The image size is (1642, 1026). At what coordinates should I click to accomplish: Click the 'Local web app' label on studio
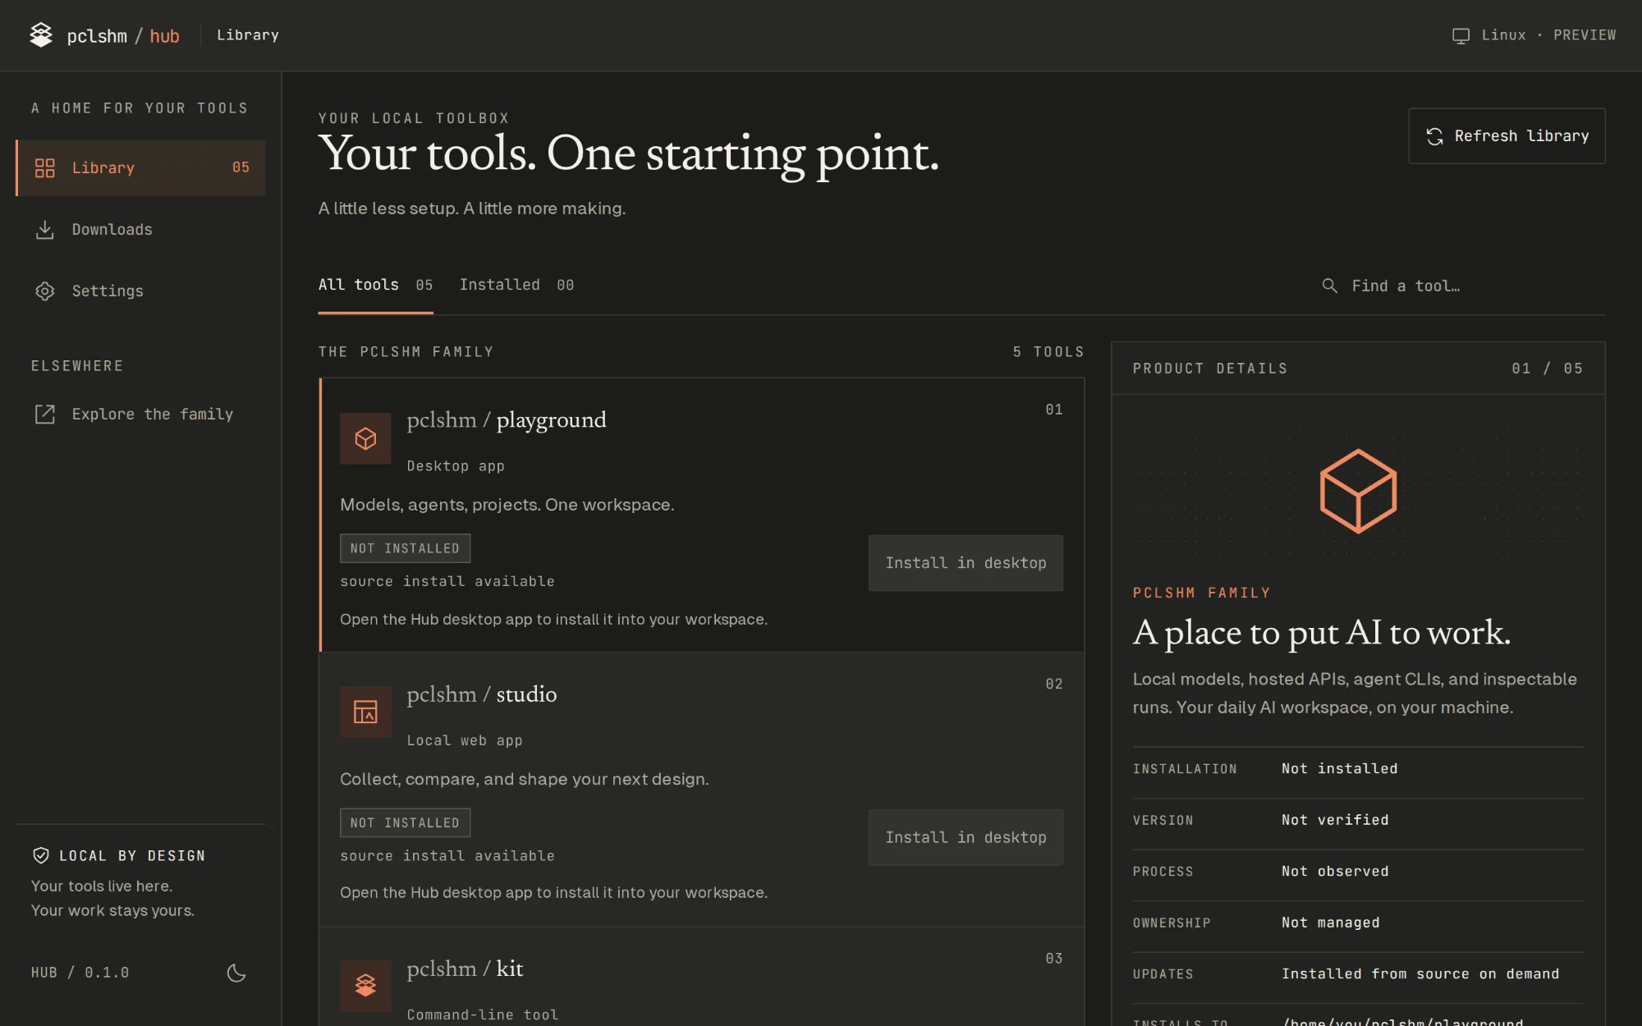tap(465, 740)
